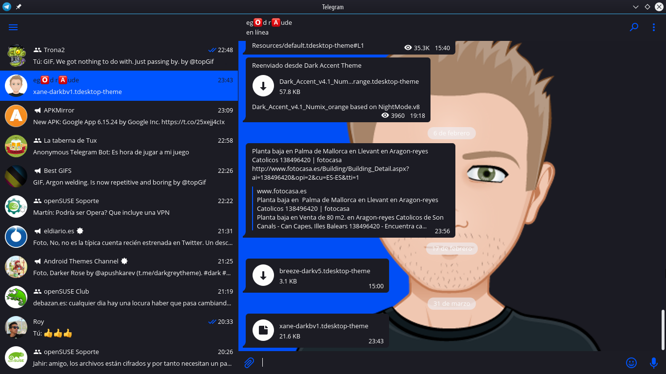Open the Android Themes Channel avatar
This screenshot has width=666, height=374.
point(16,267)
